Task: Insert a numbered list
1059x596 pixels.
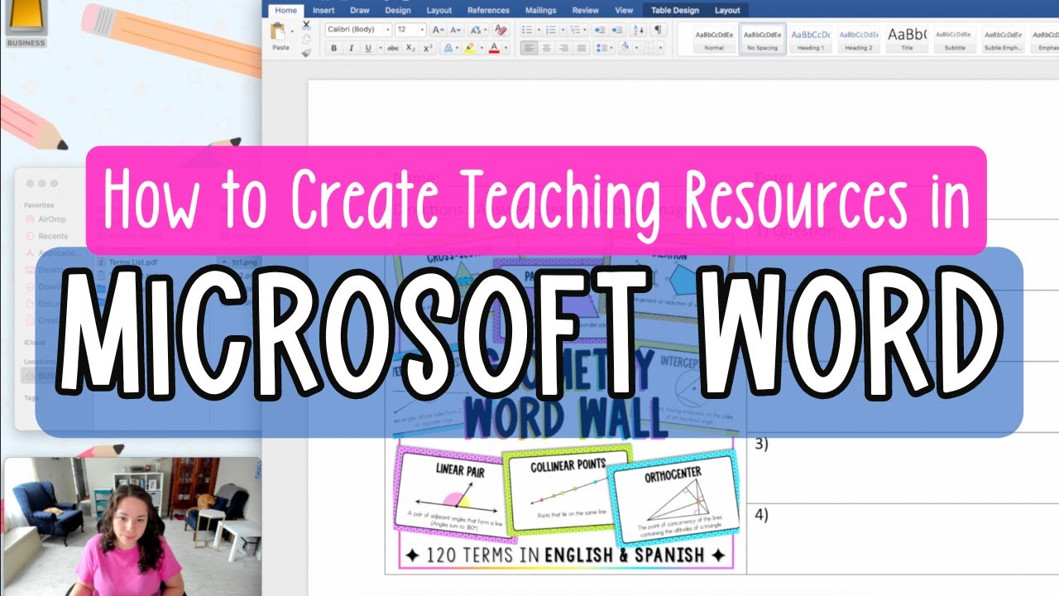Action: coord(549,30)
